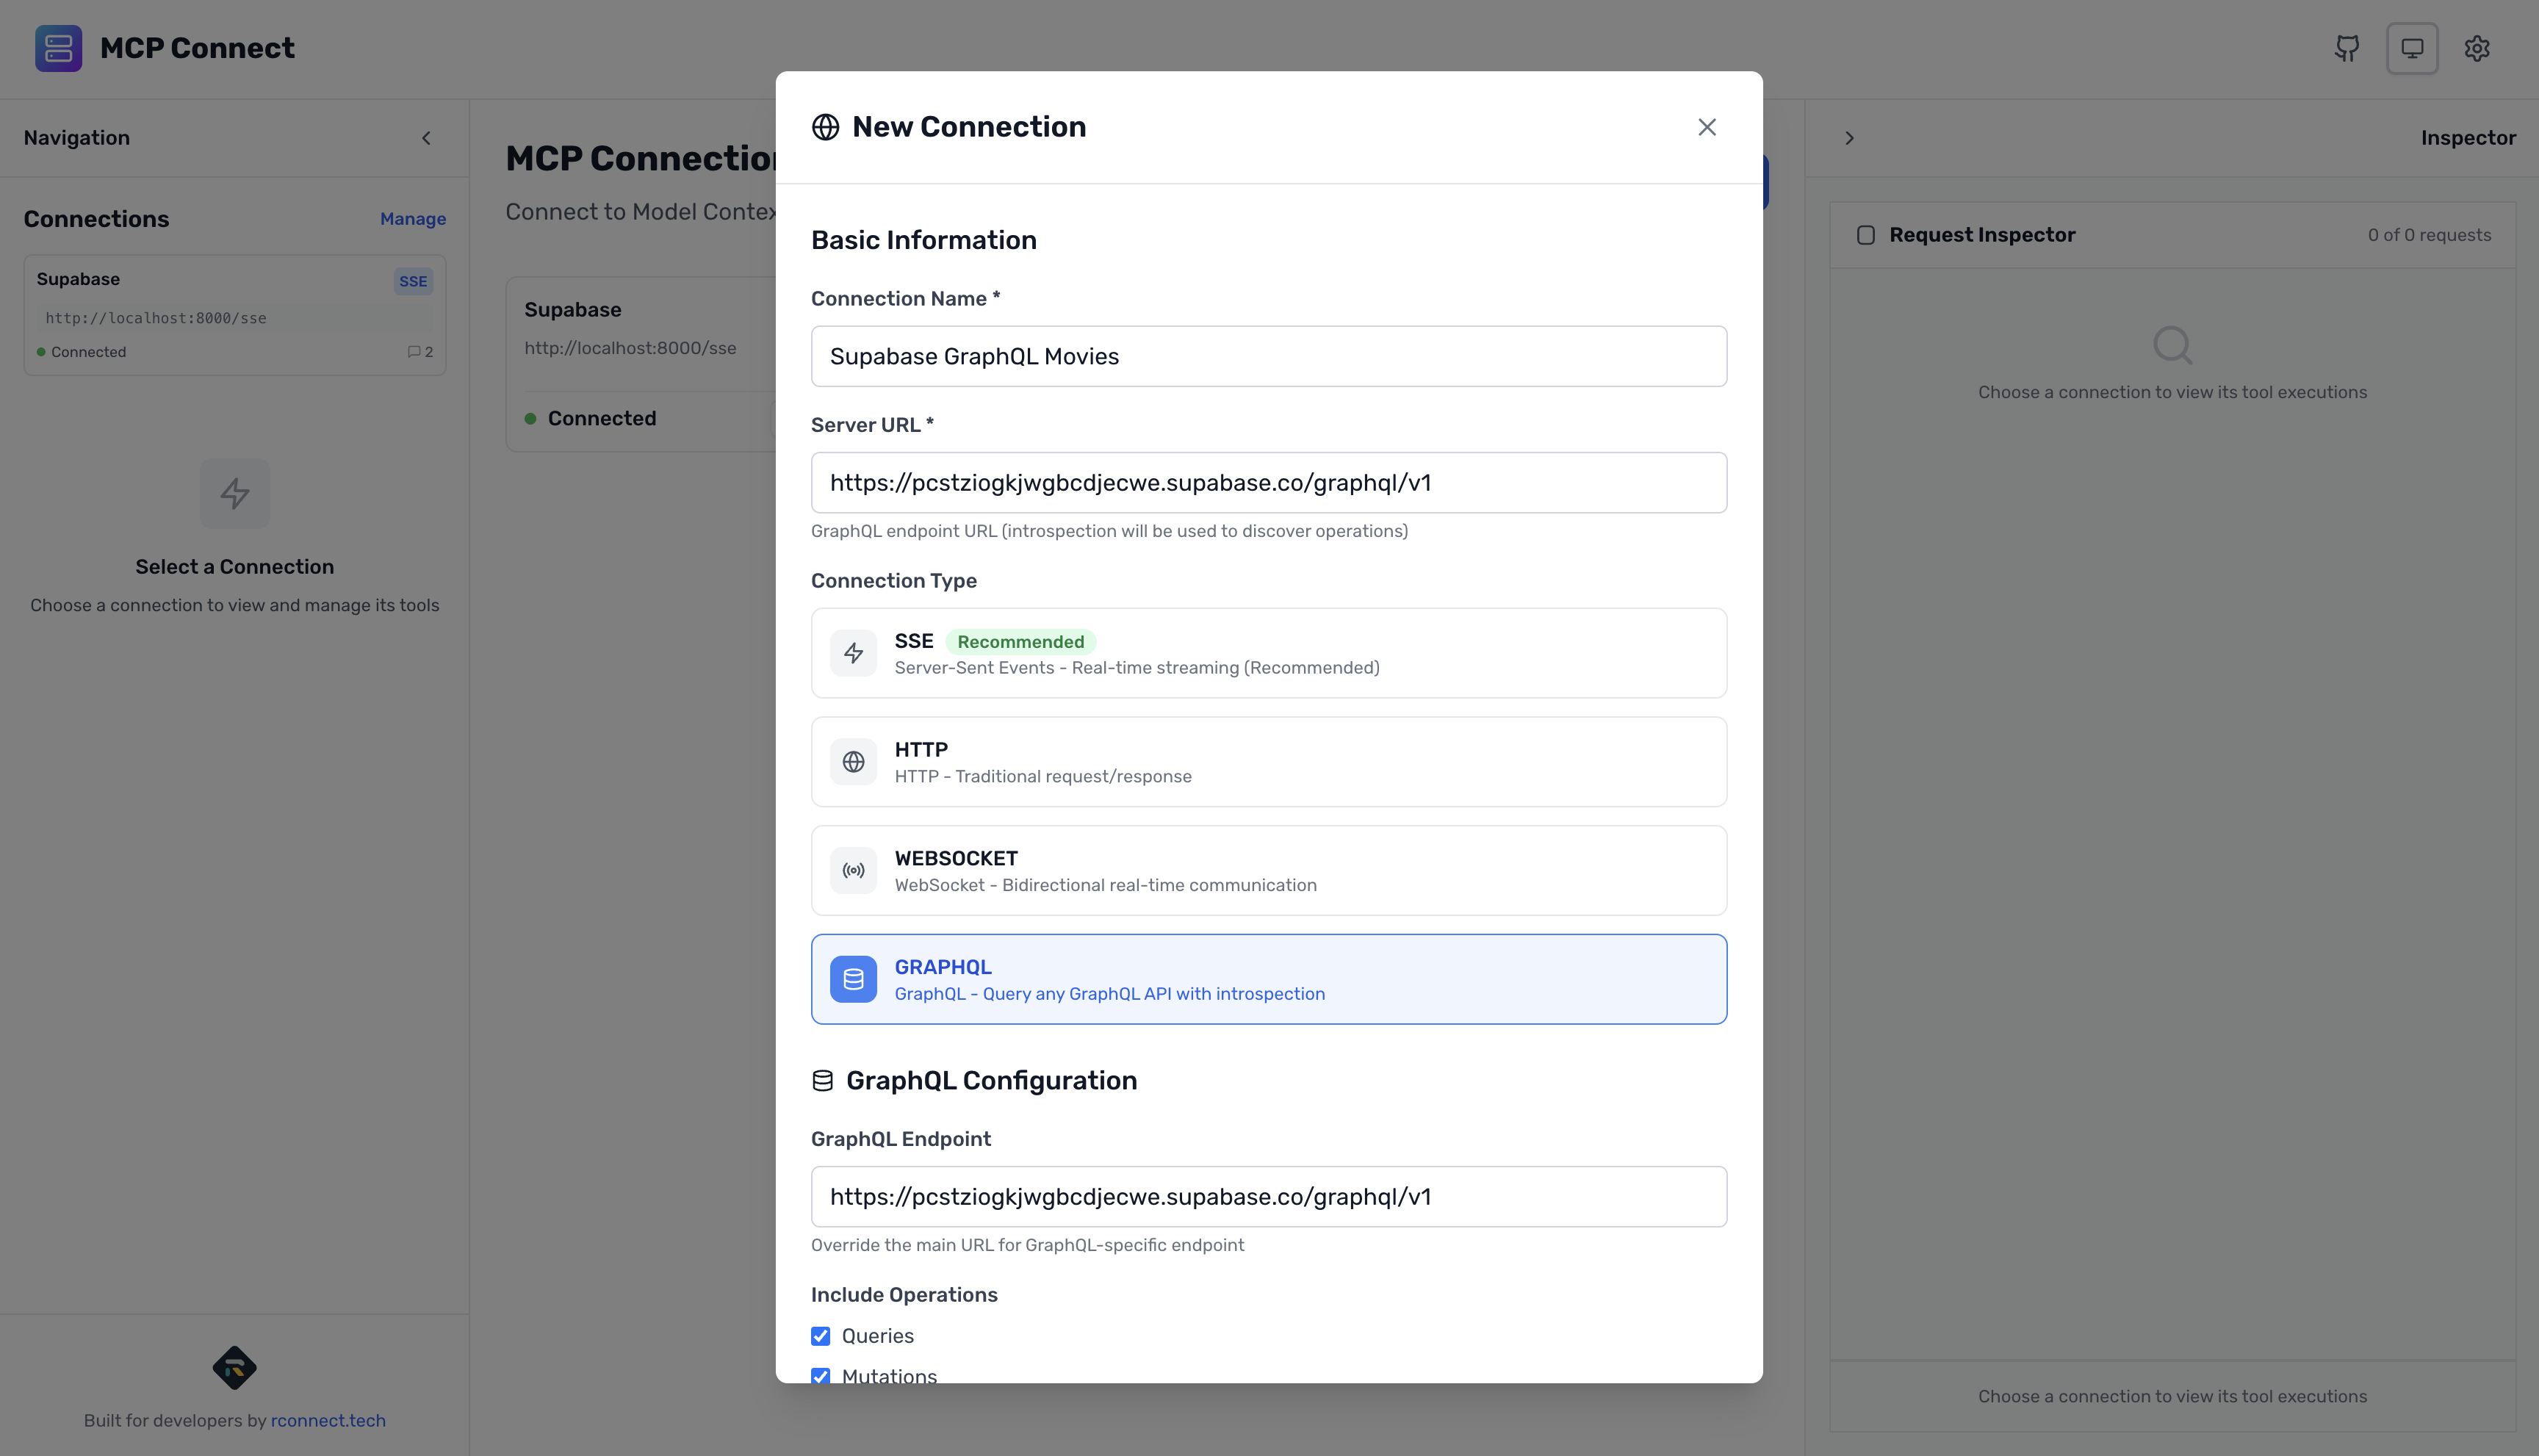Click the MCP Connect logo icon
The image size is (2539, 1456).
point(57,47)
